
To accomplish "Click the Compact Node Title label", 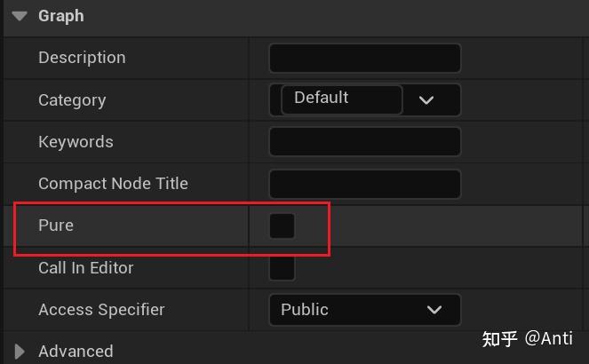I will [113, 184].
